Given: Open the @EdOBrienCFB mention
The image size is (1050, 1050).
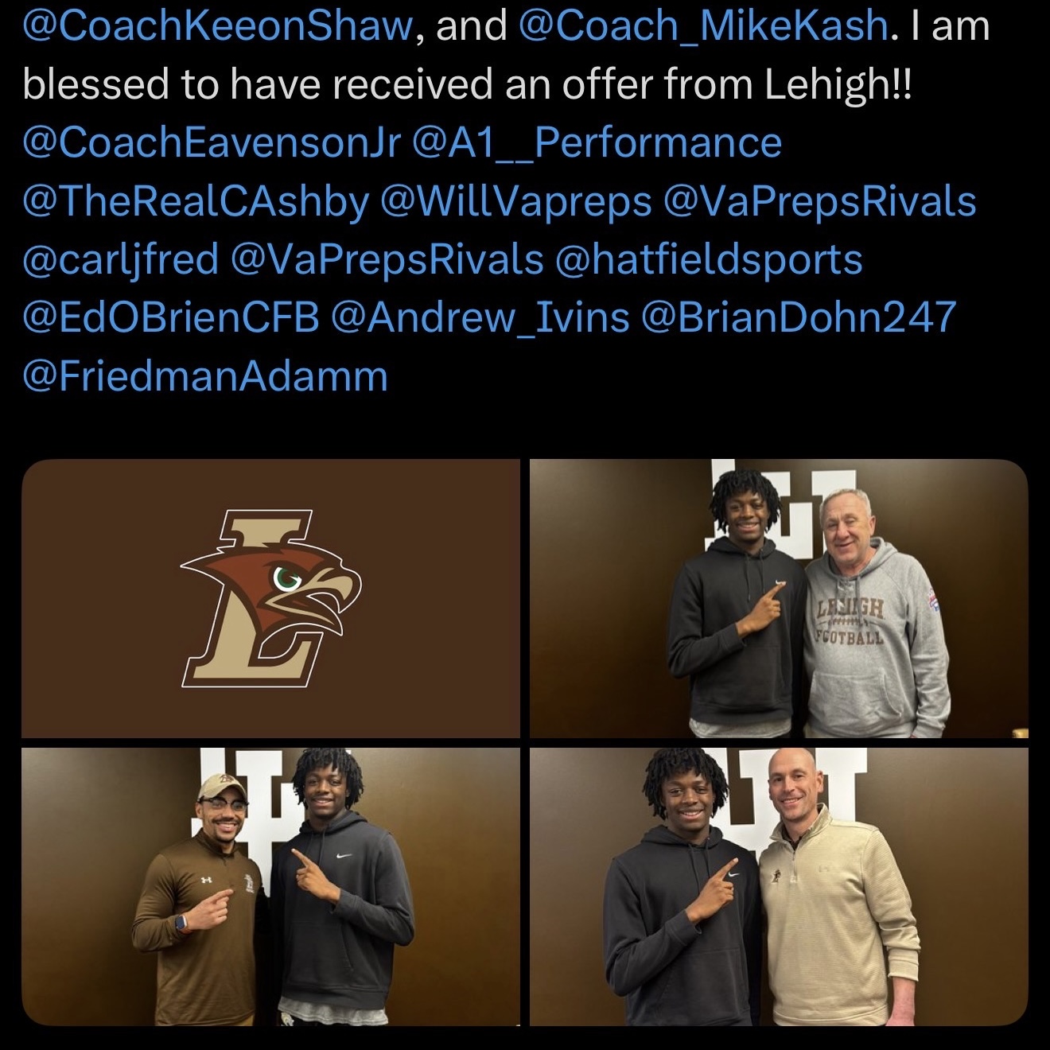Looking at the screenshot, I should (171, 318).
